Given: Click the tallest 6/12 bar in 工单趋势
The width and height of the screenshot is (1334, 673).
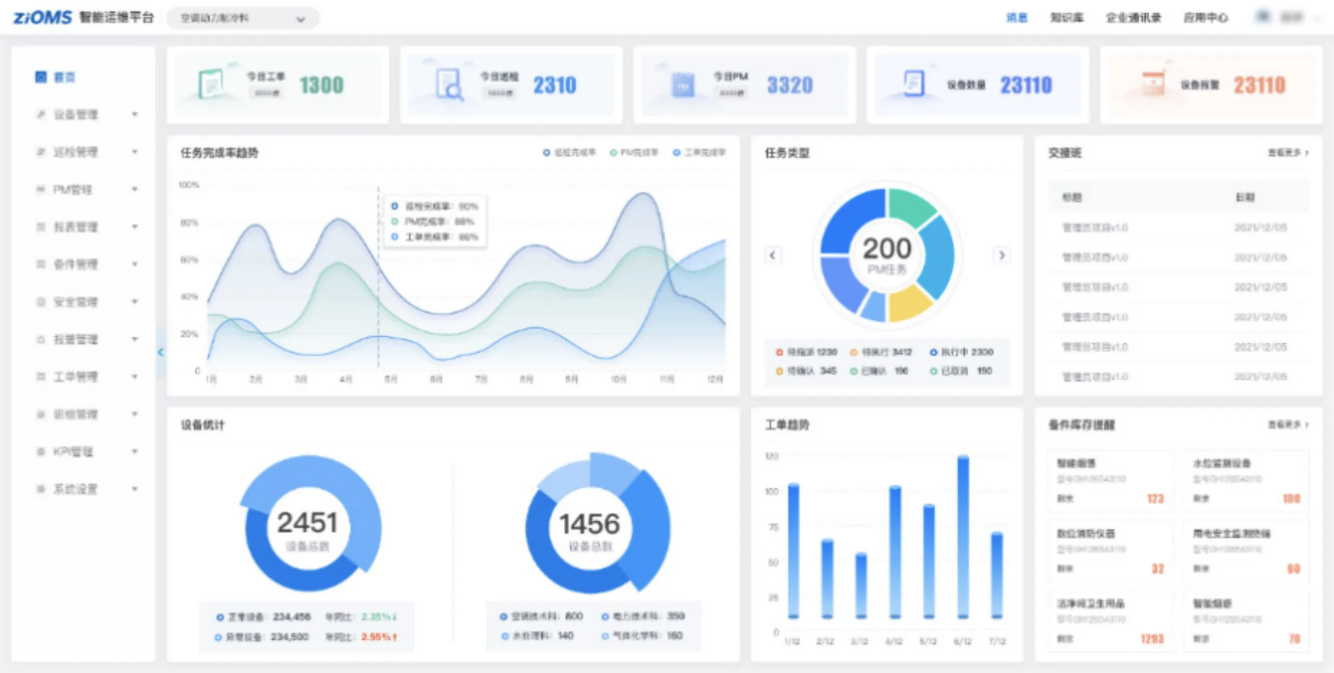Looking at the screenshot, I should (963, 537).
